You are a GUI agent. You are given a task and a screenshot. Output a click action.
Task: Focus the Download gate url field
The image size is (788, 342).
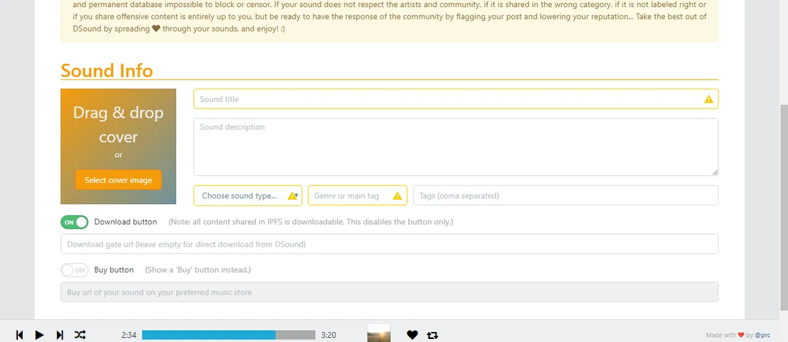[x=389, y=244]
